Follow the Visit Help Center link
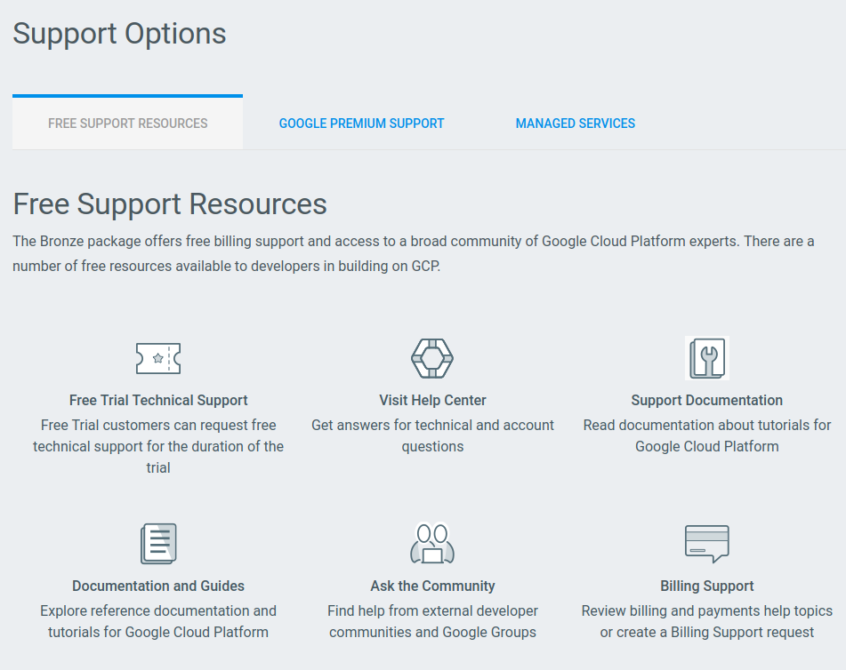Image resolution: width=846 pixels, height=670 pixels. coord(432,400)
